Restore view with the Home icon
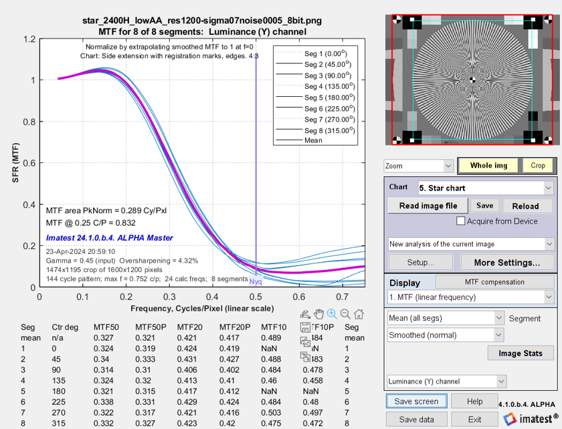Image resolution: width=562 pixels, height=429 pixels. click(x=359, y=314)
